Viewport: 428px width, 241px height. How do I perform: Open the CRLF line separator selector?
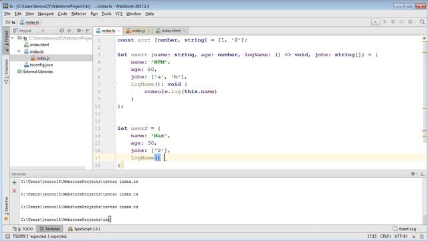pyautogui.click(x=386, y=236)
